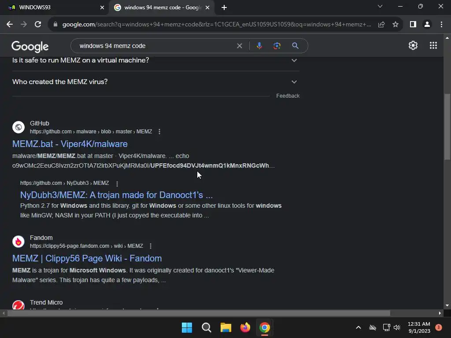Screen dimensions: 451x338
Task: Close the Google search tab
Action: (207, 7)
